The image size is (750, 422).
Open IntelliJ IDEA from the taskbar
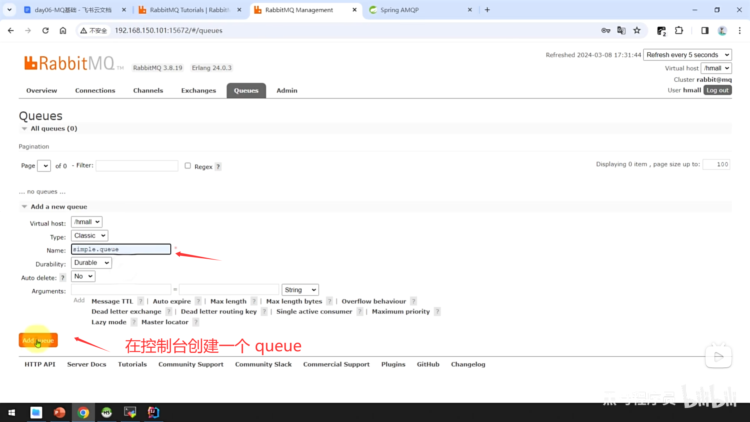[153, 412]
